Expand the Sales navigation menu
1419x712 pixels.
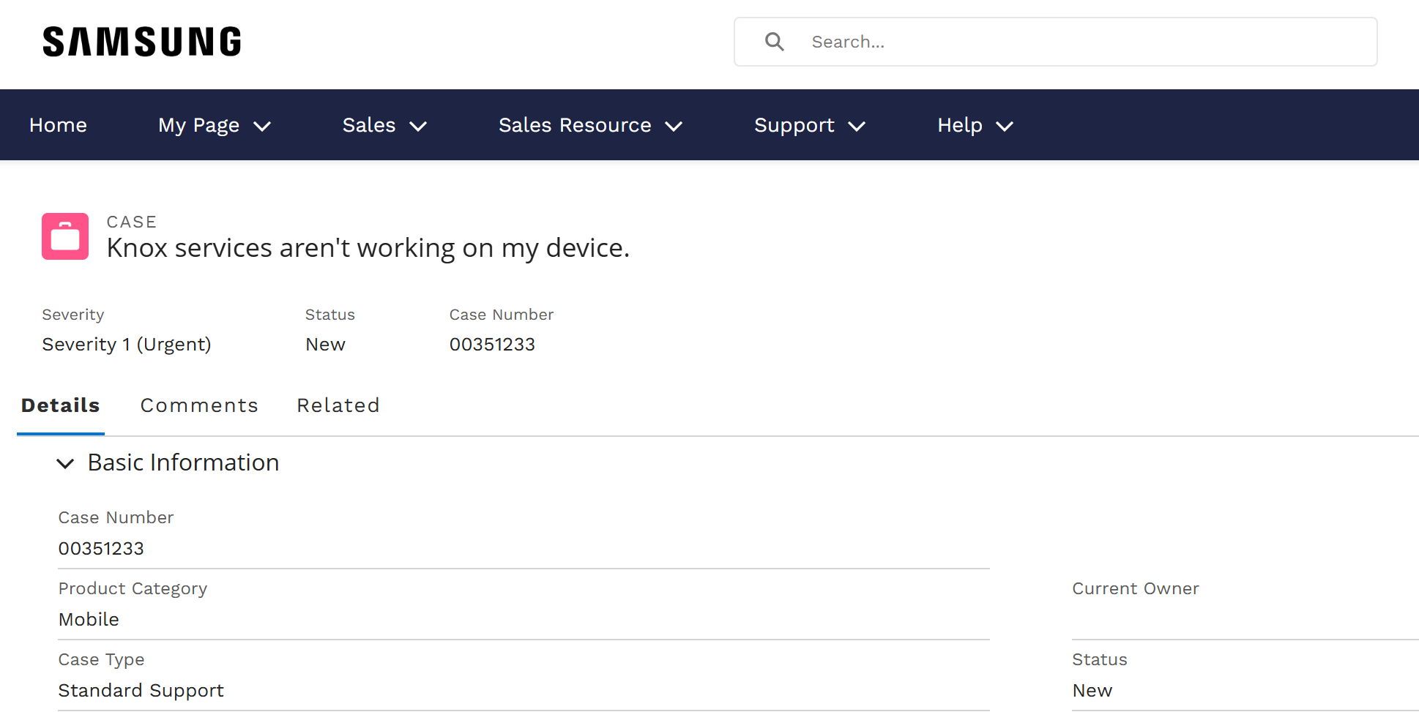[384, 125]
